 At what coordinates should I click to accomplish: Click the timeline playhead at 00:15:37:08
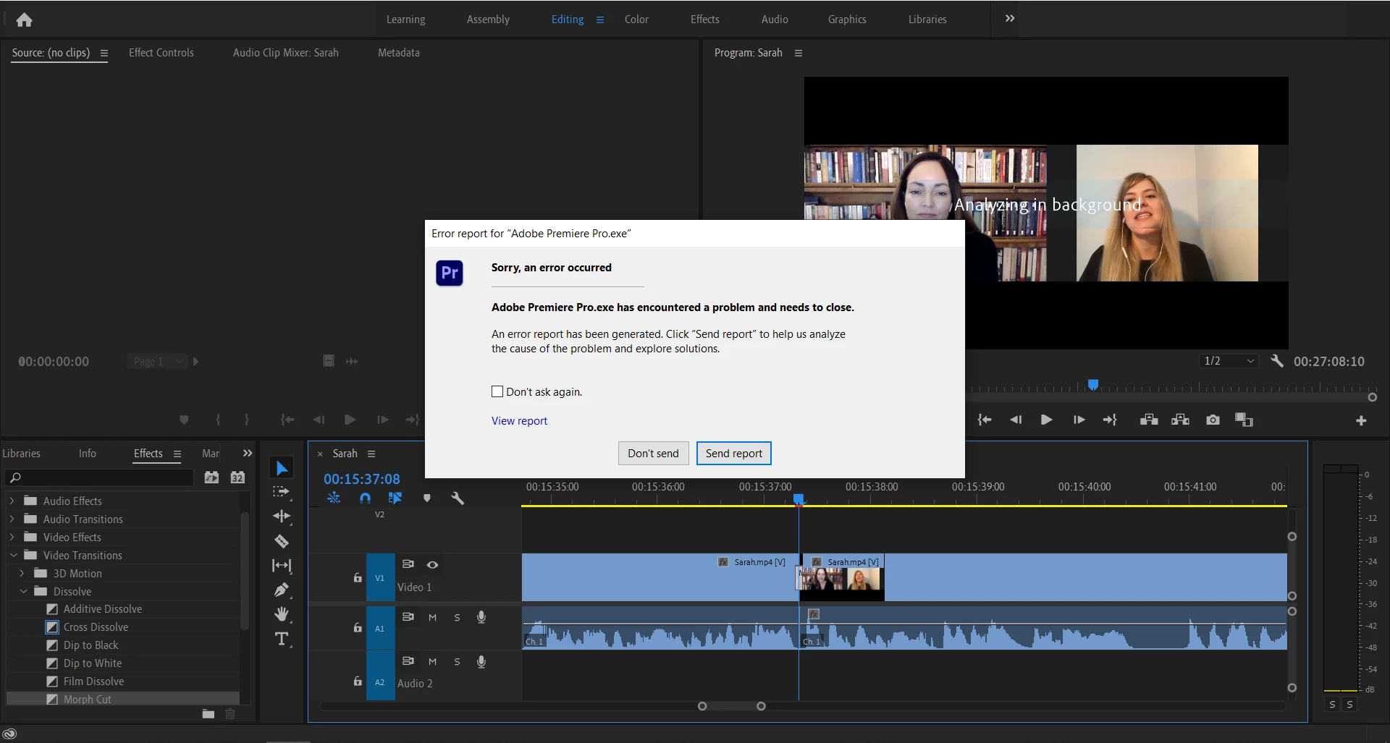[799, 499]
